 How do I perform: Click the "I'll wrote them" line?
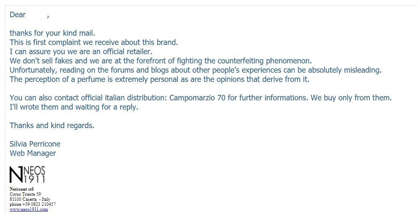(74, 107)
